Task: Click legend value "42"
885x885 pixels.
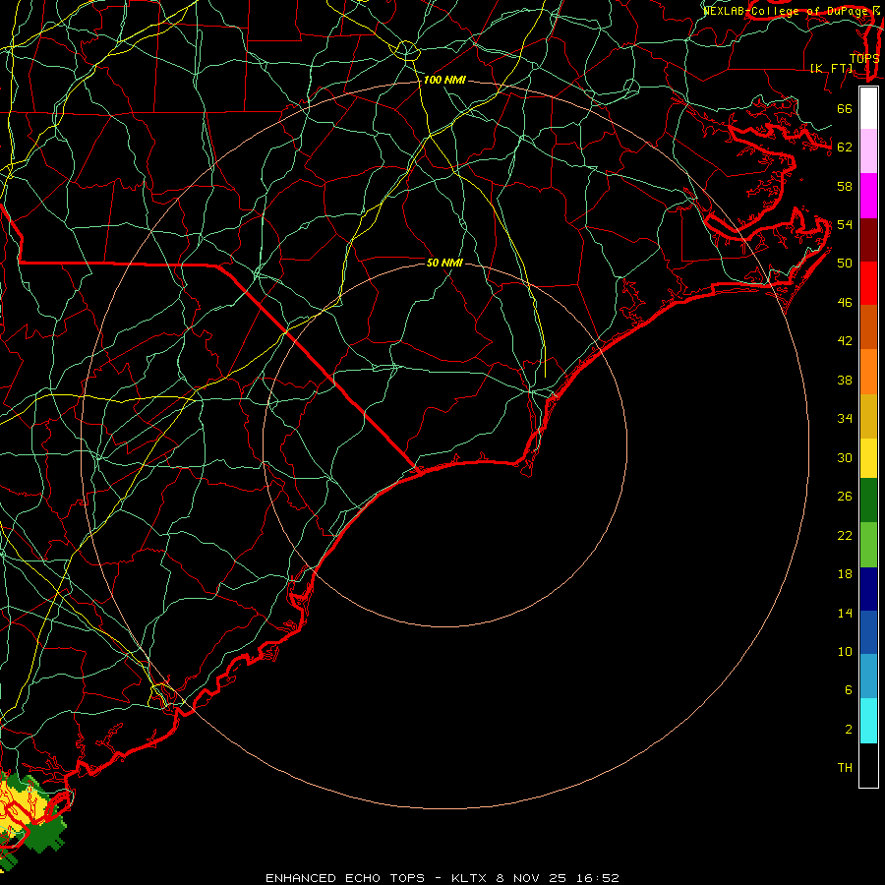Action: coord(845,340)
